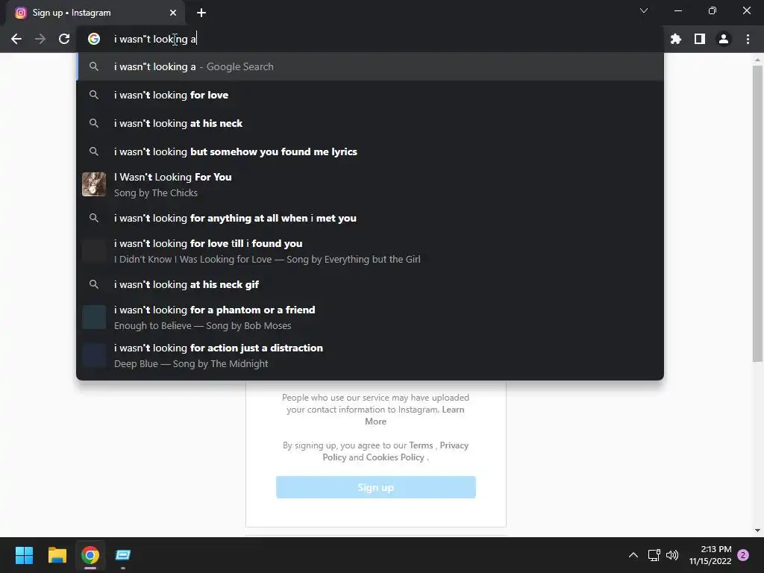Reload the page with the refresh icon

point(64,39)
